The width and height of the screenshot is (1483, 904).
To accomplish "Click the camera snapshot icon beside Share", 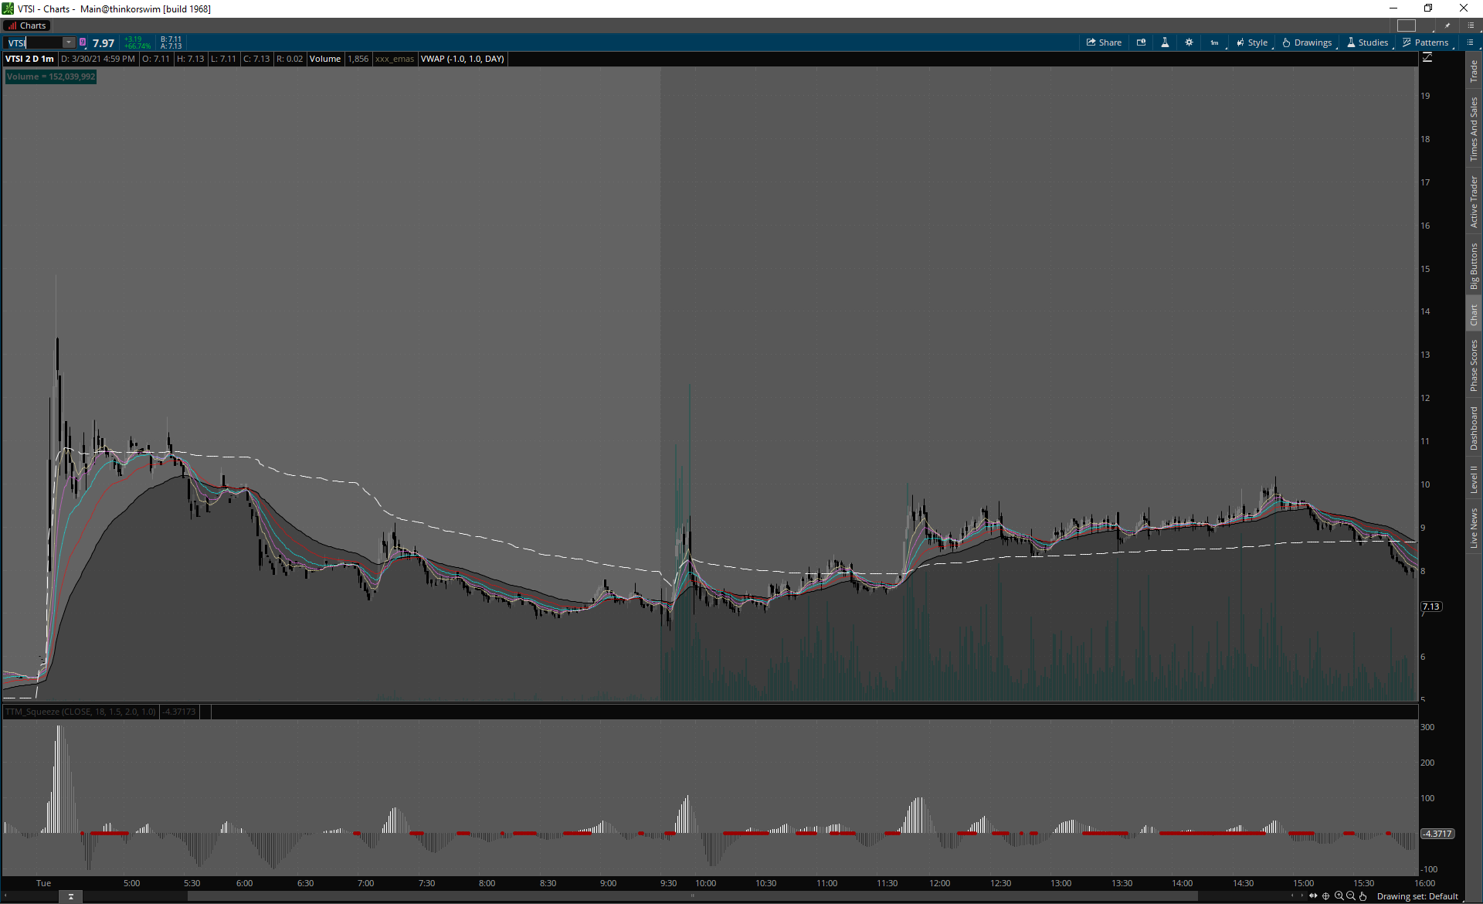I will (x=1141, y=42).
